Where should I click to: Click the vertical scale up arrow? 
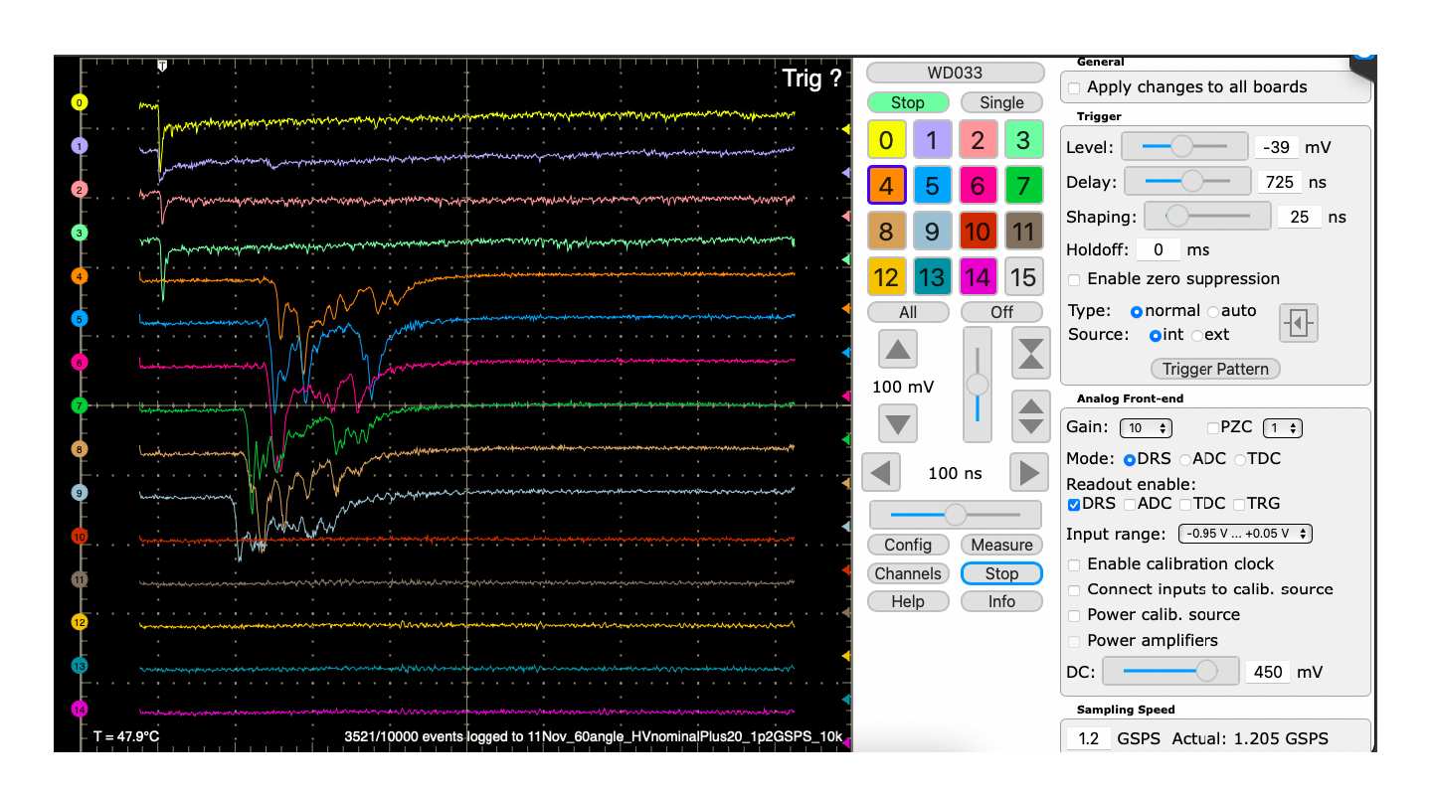coord(898,350)
